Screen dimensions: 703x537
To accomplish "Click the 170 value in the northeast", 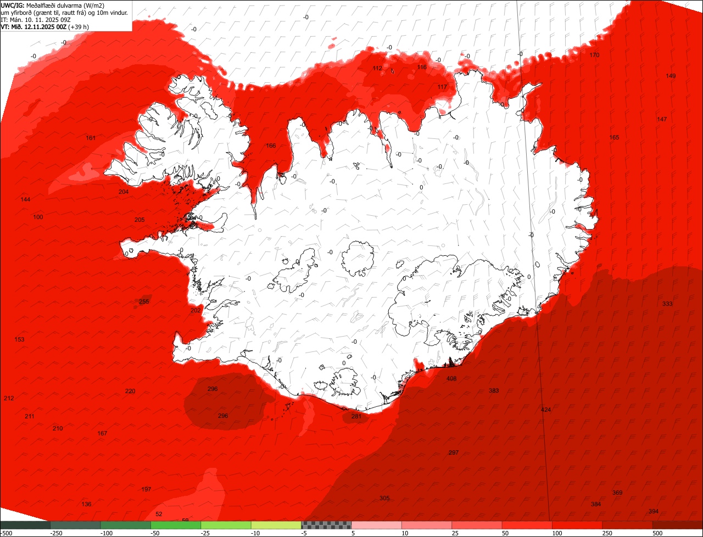I will [595, 55].
